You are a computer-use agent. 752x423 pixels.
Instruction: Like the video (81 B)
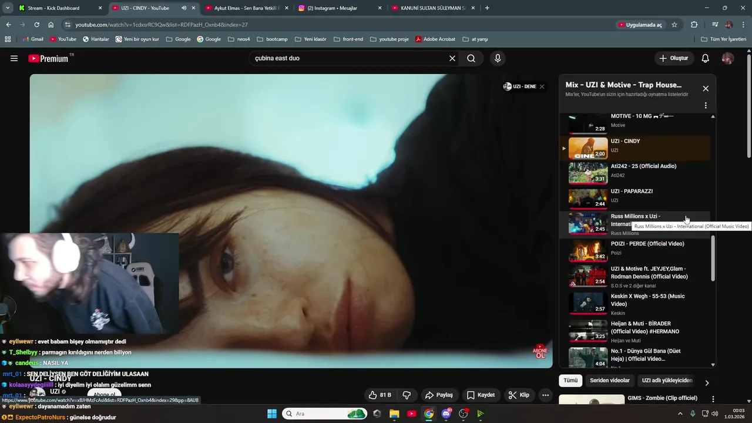pos(380,395)
